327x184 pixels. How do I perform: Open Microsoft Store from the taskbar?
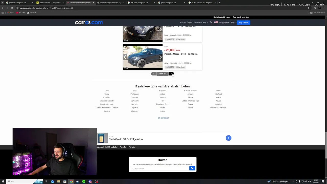65,181
